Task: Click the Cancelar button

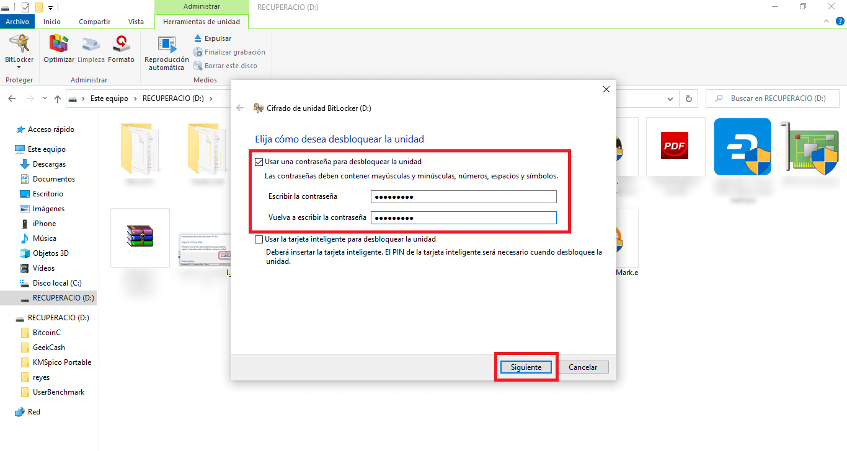Action: (x=583, y=367)
